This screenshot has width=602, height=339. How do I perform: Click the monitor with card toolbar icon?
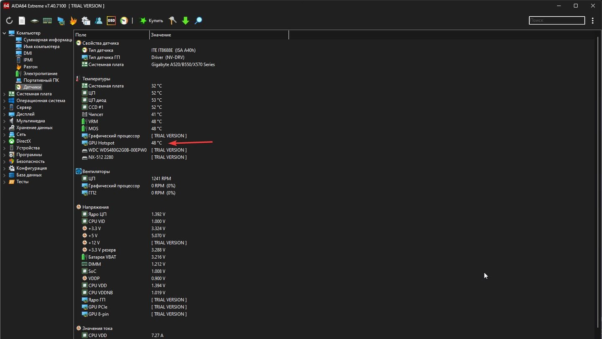[61, 21]
